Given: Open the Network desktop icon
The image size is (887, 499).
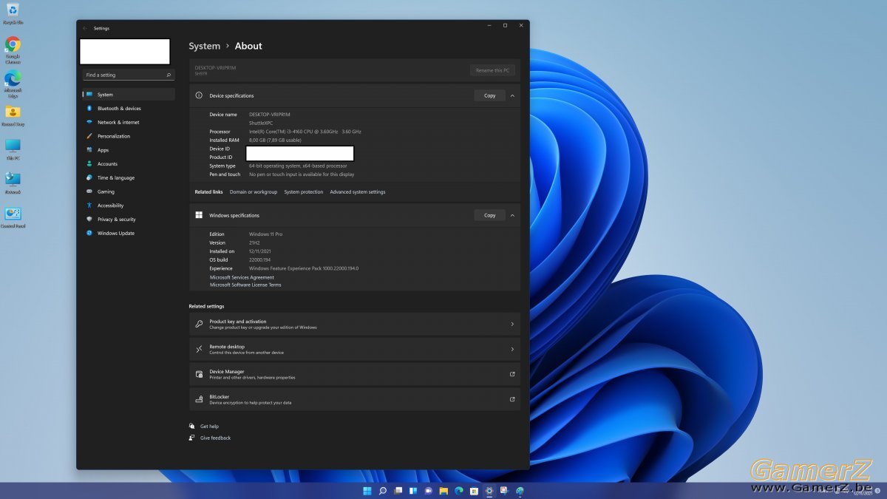Looking at the screenshot, I should click(x=13, y=183).
